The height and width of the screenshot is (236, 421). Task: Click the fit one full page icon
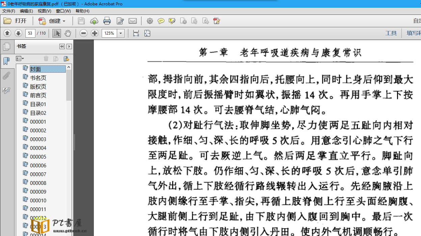147,33
